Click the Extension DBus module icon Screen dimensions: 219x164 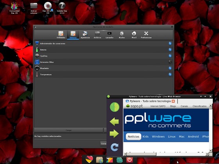pyautogui.click(x=37, y=62)
